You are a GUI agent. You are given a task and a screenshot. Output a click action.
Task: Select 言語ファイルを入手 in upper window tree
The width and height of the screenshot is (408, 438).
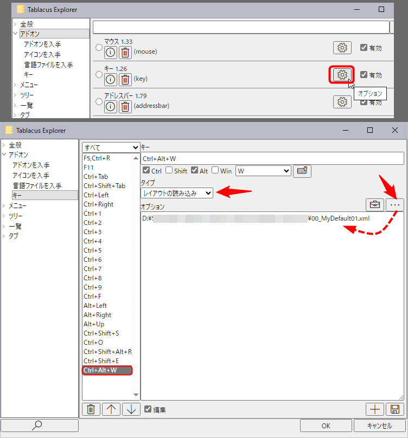(x=48, y=65)
